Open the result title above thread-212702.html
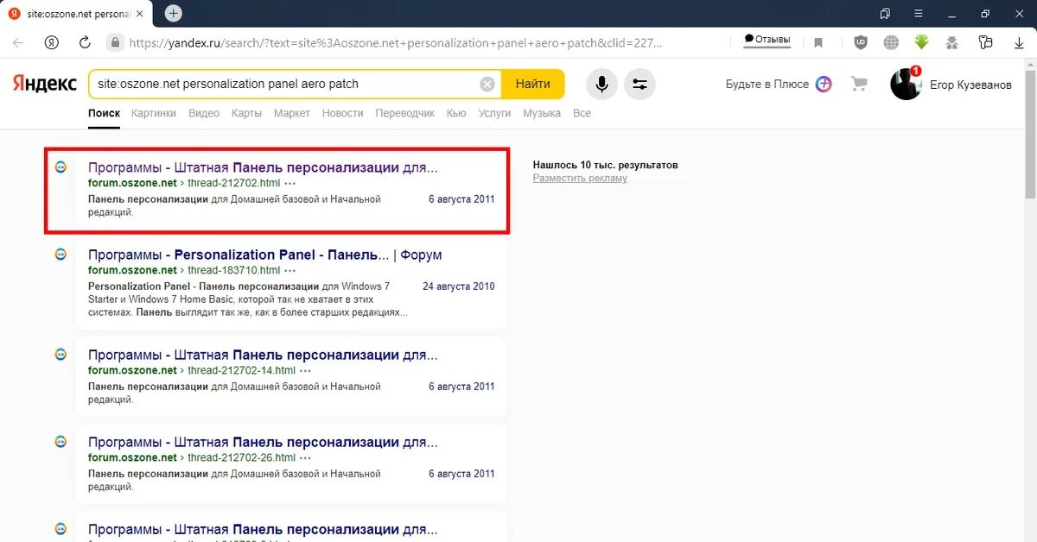This screenshot has width=1037, height=542. click(263, 167)
